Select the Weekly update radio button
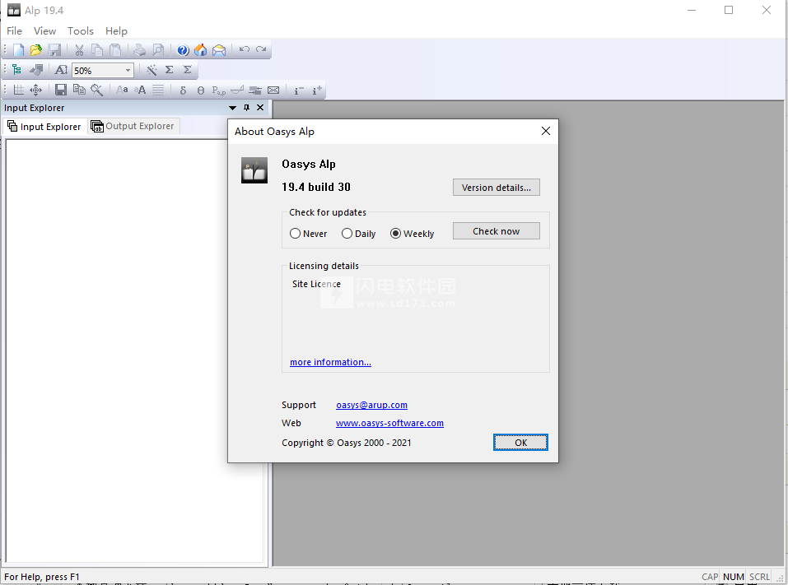This screenshot has width=788, height=585. (x=395, y=234)
